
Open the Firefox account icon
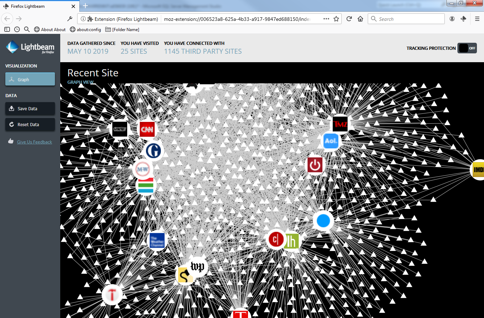[452, 19]
